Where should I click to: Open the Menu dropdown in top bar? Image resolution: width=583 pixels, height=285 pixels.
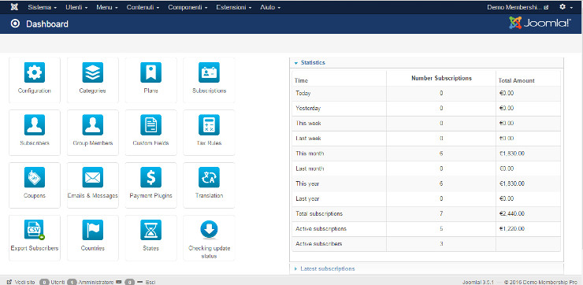(106, 7)
